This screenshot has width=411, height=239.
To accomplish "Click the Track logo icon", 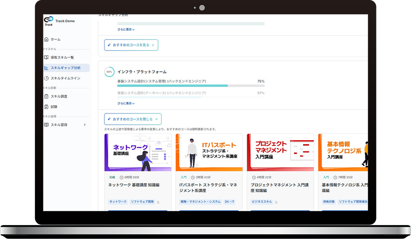I will (x=48, y=21).
